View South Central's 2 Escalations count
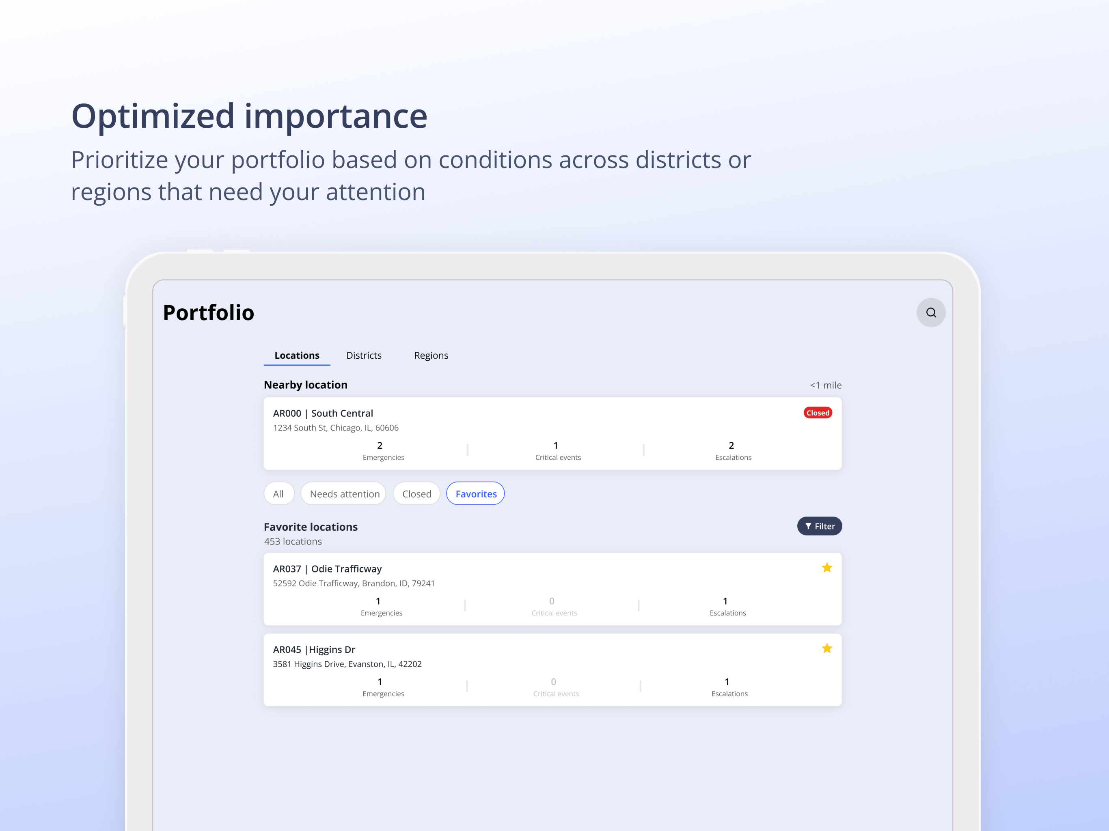The height and width of the screenshot is (831, 1109). point(733,450)
